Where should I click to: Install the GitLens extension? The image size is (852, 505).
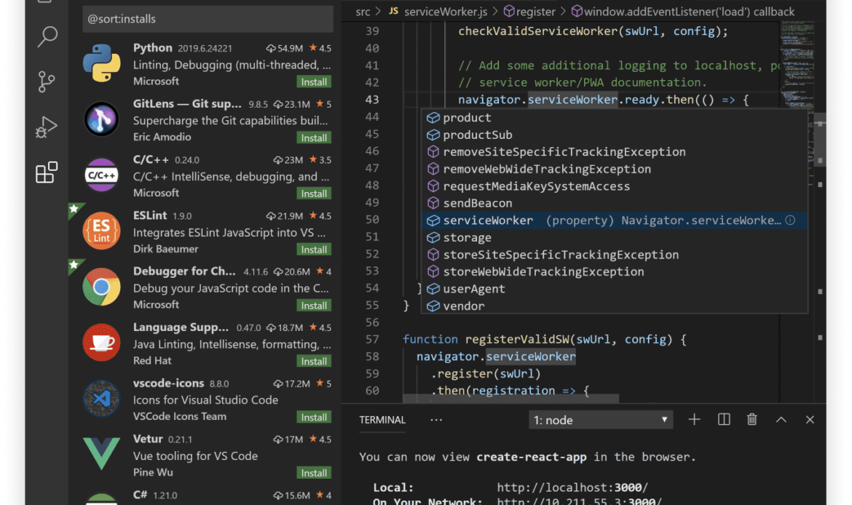(x=314, y=138)
